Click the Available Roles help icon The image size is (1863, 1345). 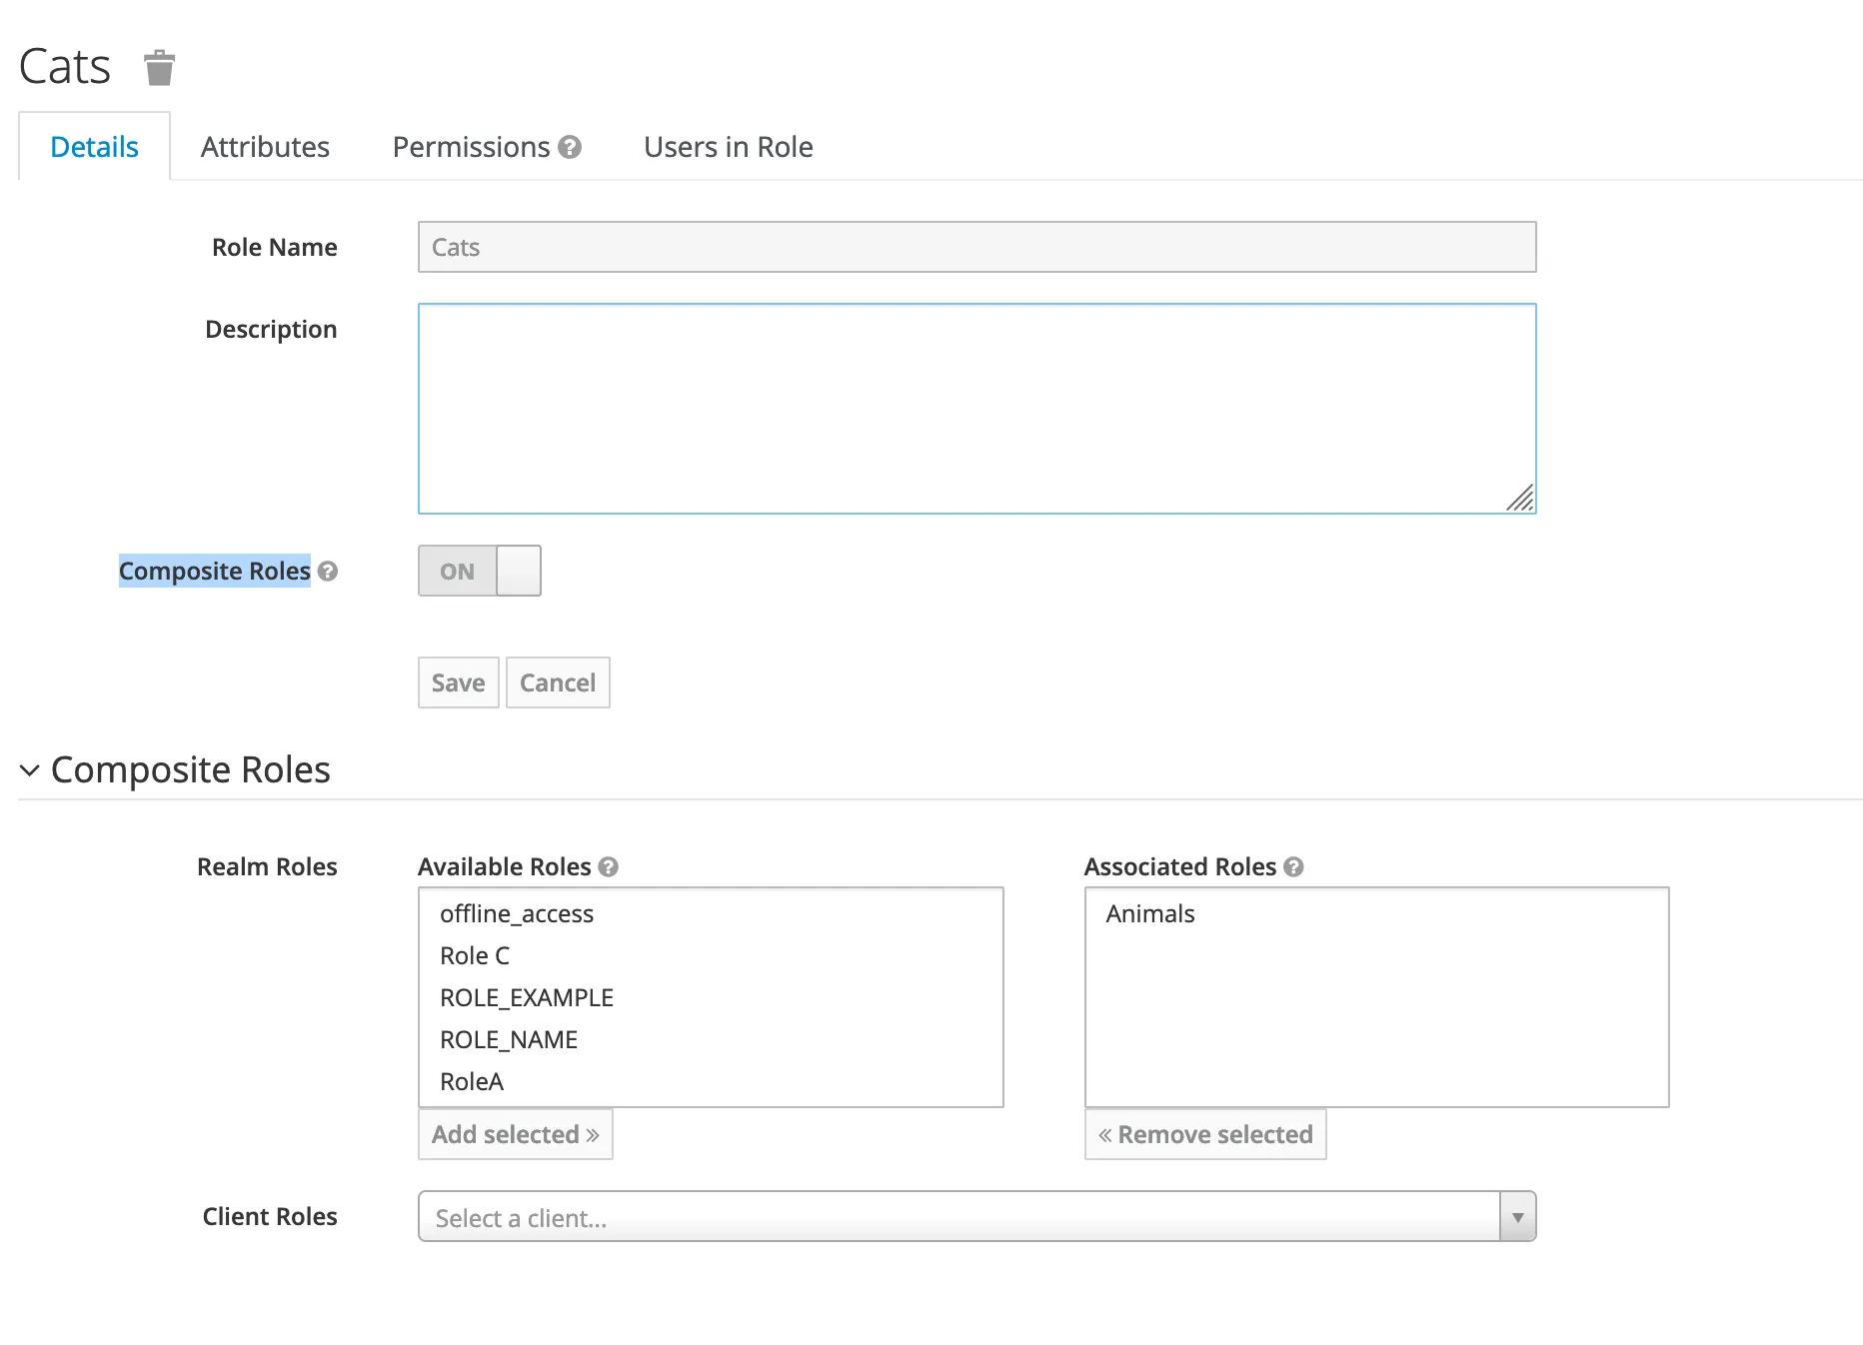click(608, 867)
